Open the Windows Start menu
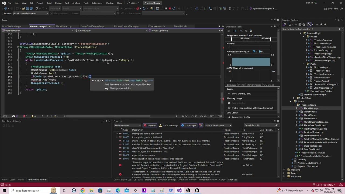The image size is (345, 194). pos(4,190)
